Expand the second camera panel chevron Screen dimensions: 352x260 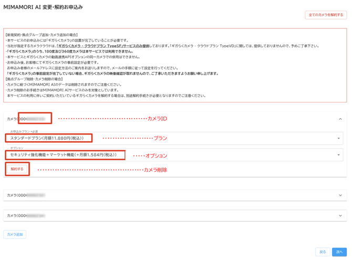pos(340,195)
